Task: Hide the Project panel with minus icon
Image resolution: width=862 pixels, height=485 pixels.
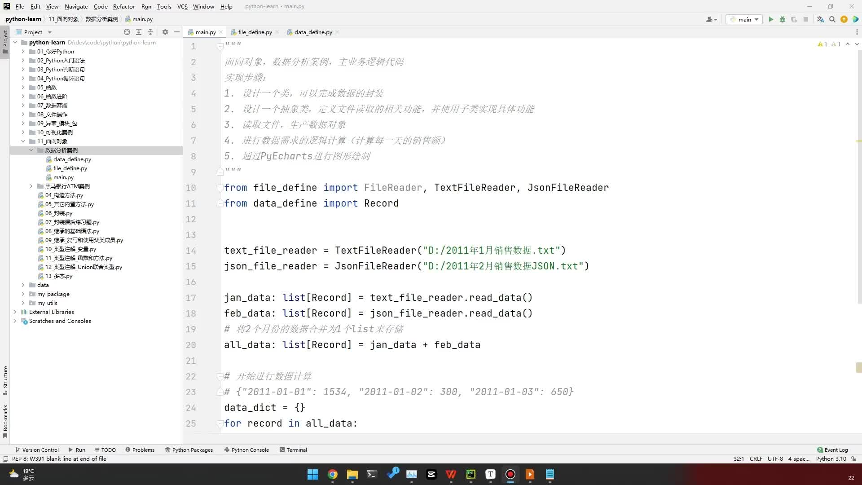Action: click(x=177, y=32)
